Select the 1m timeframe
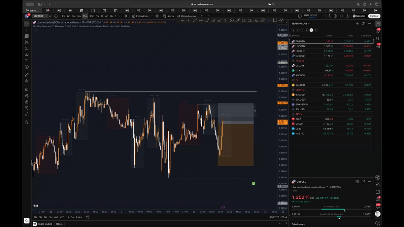The image size is (404, 227). 63,16
